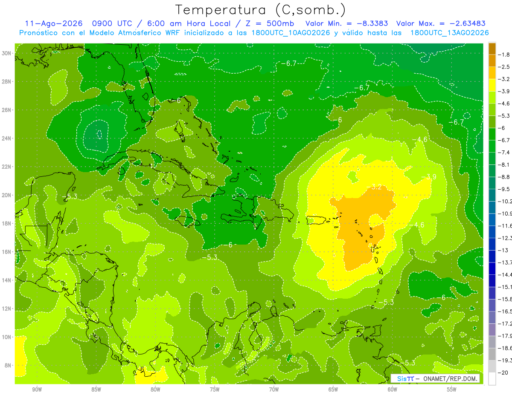Click the "22N" latitude axis label
This screenshot has height=395, width=512.
[7, 167]
